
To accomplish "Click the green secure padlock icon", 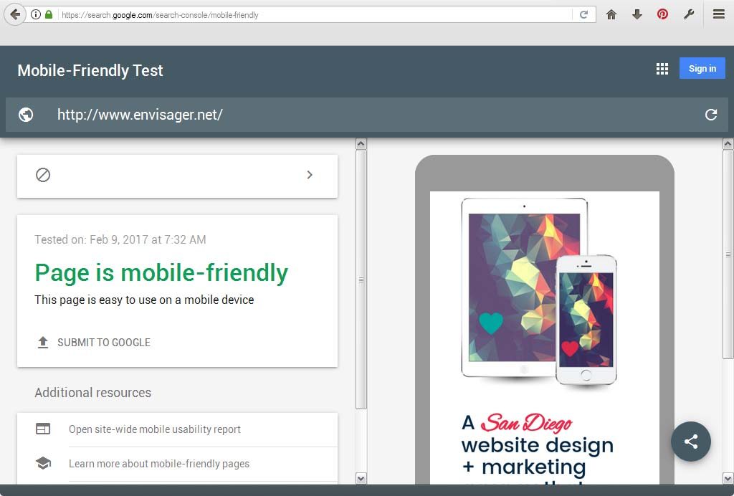I will click(x=49, y=14).
